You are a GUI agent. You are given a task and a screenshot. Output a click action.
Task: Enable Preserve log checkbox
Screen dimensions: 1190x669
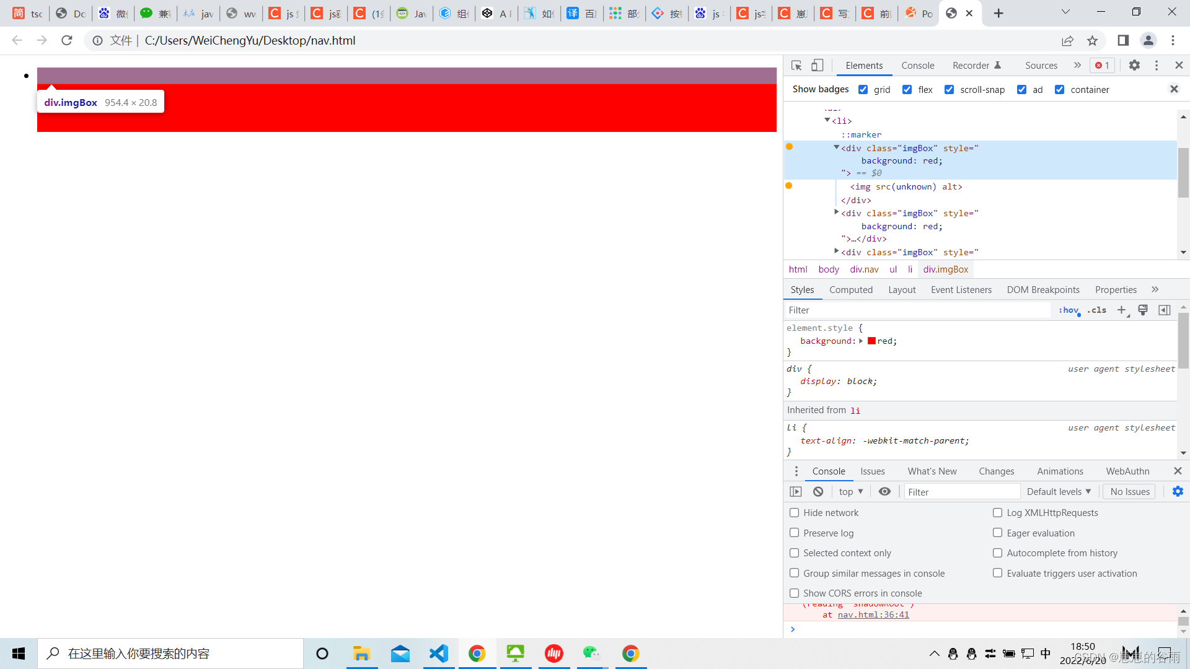coord(794,533)
